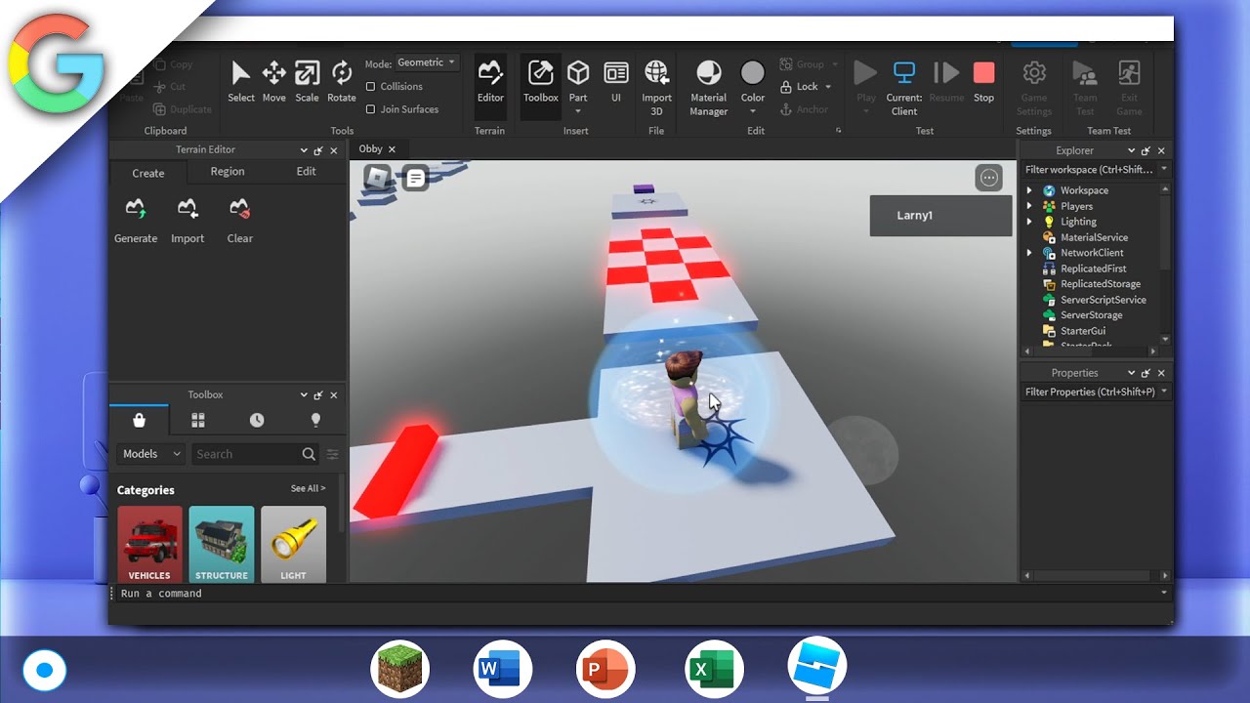Expand the Lighting tree node
Image resolution: width=1250 pixels, height=703 pixels.
[1029, 222]
